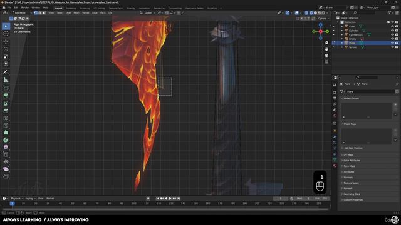The image size is (401, 225).
Task: Choose the Poly Build tool
Action: coord(6,132)
